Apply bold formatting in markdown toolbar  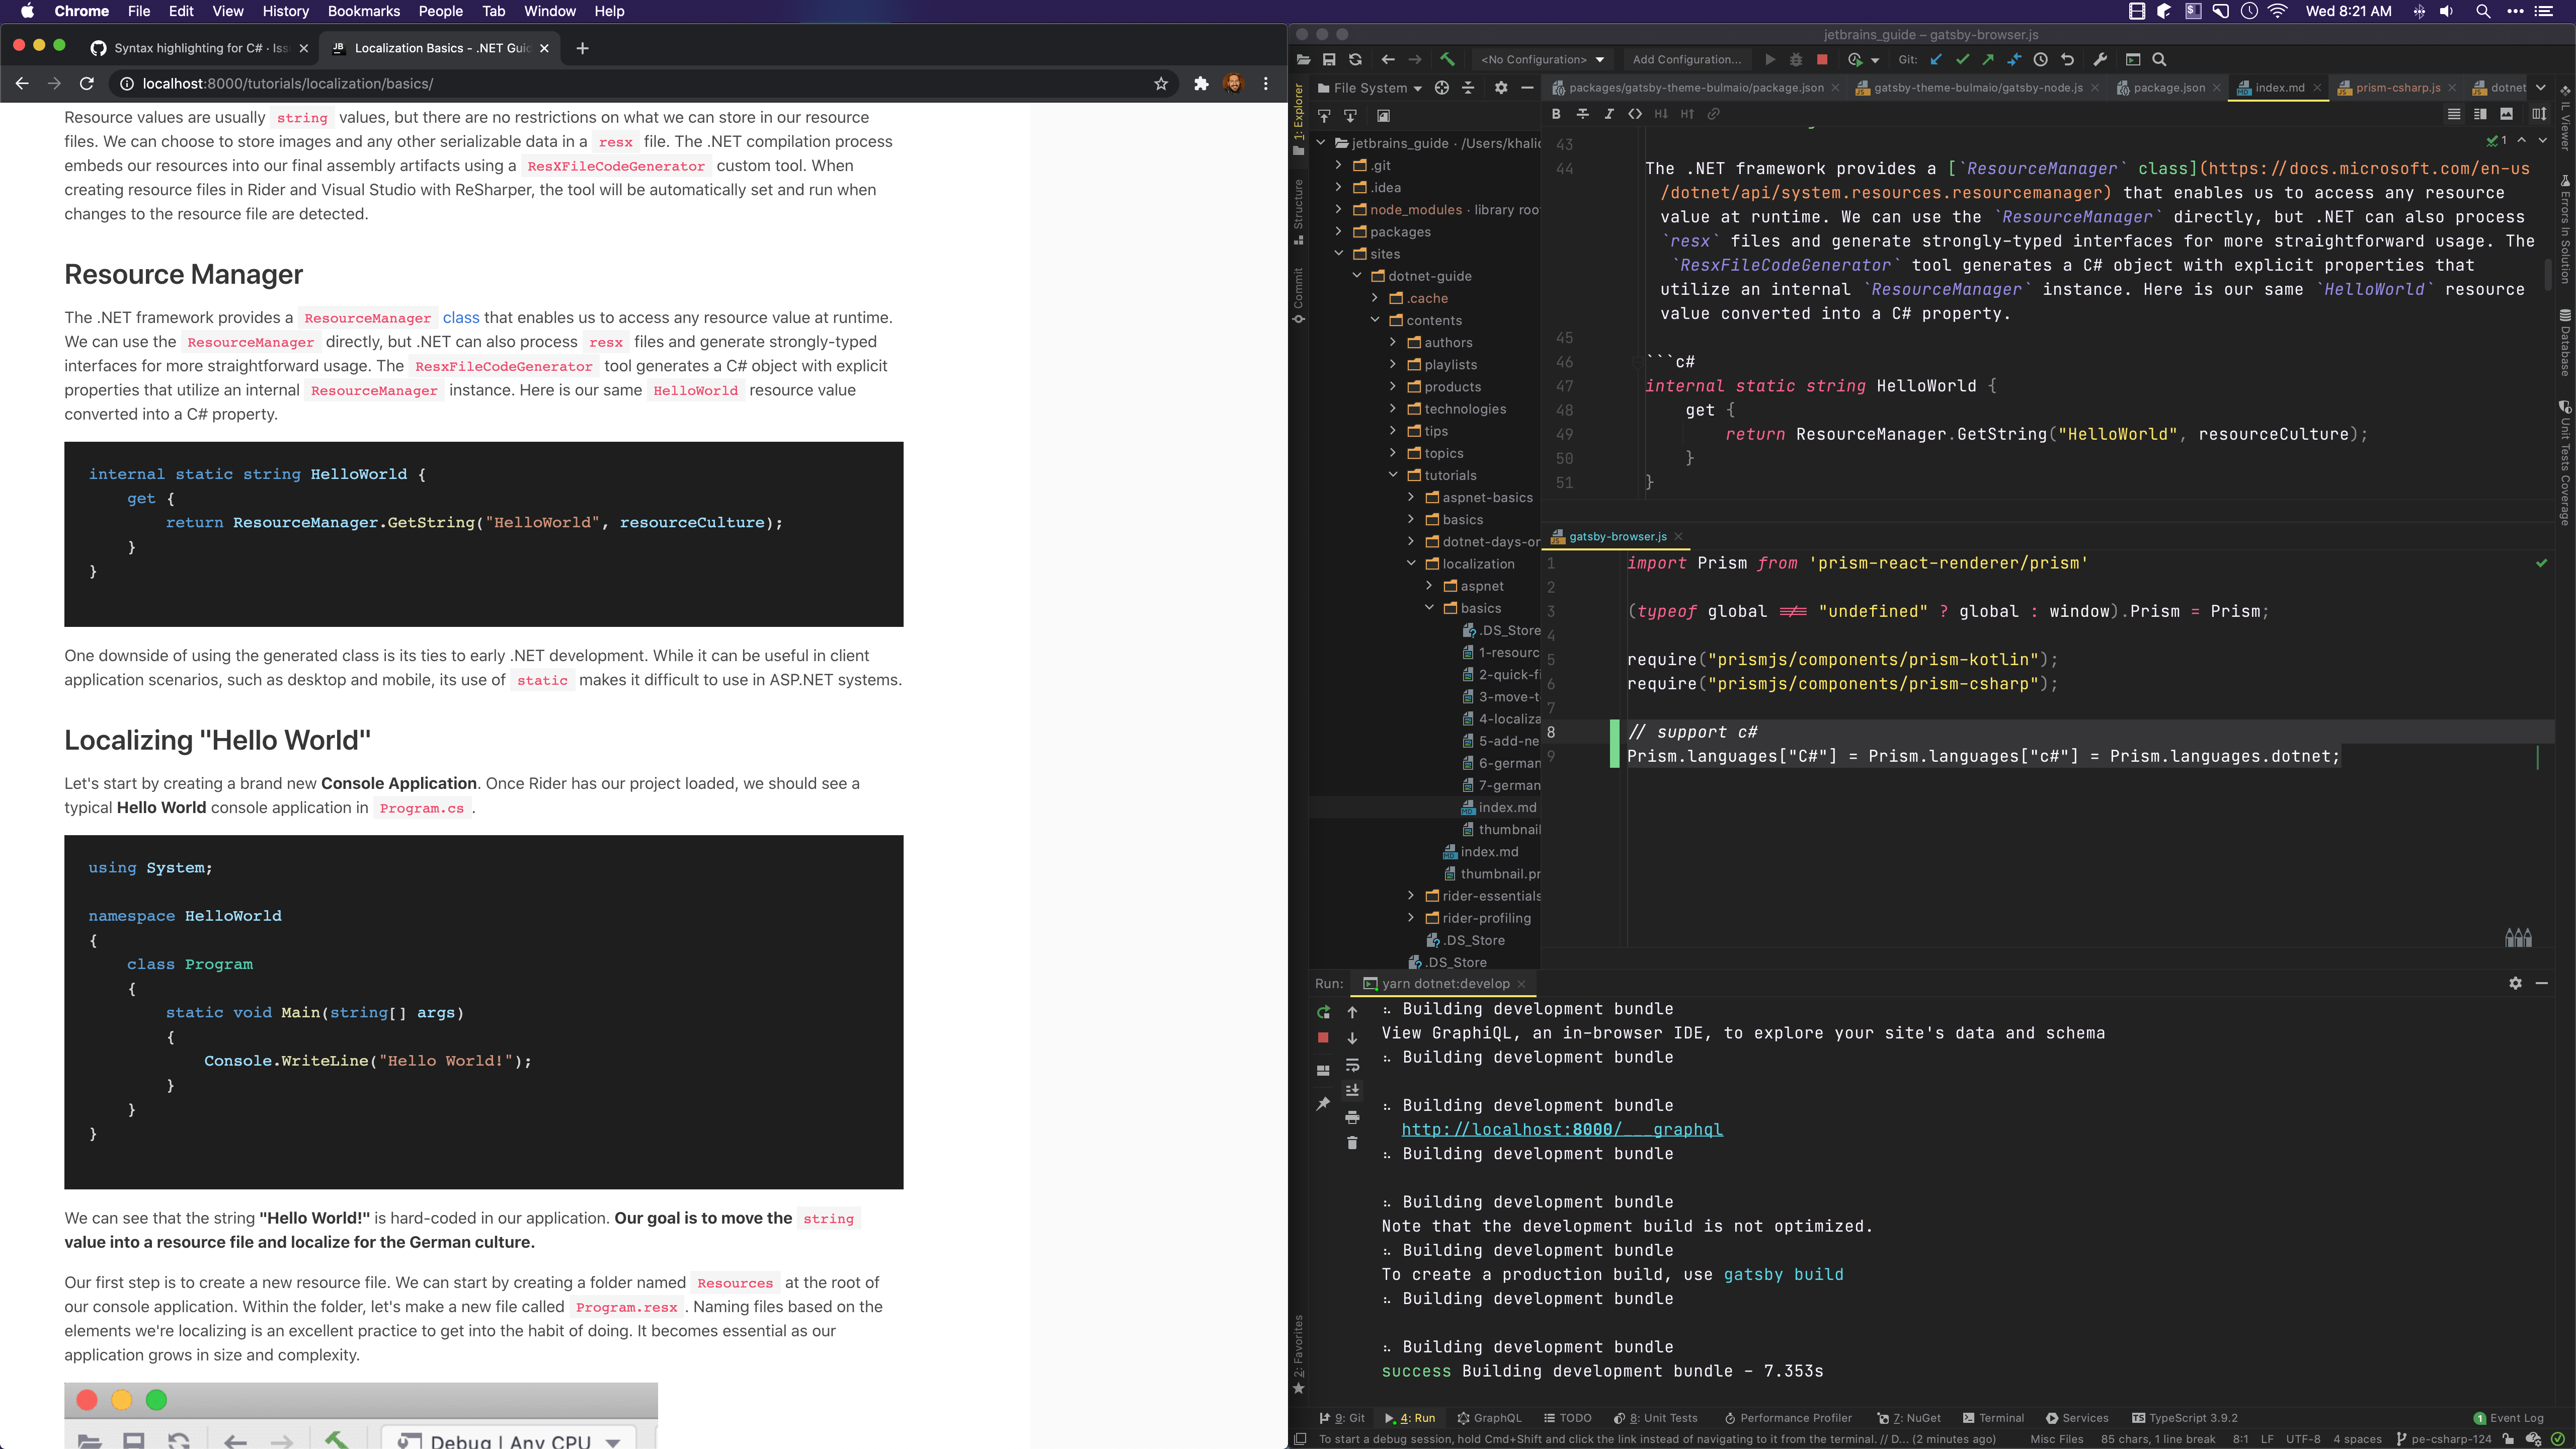(x=1556, y=114)
